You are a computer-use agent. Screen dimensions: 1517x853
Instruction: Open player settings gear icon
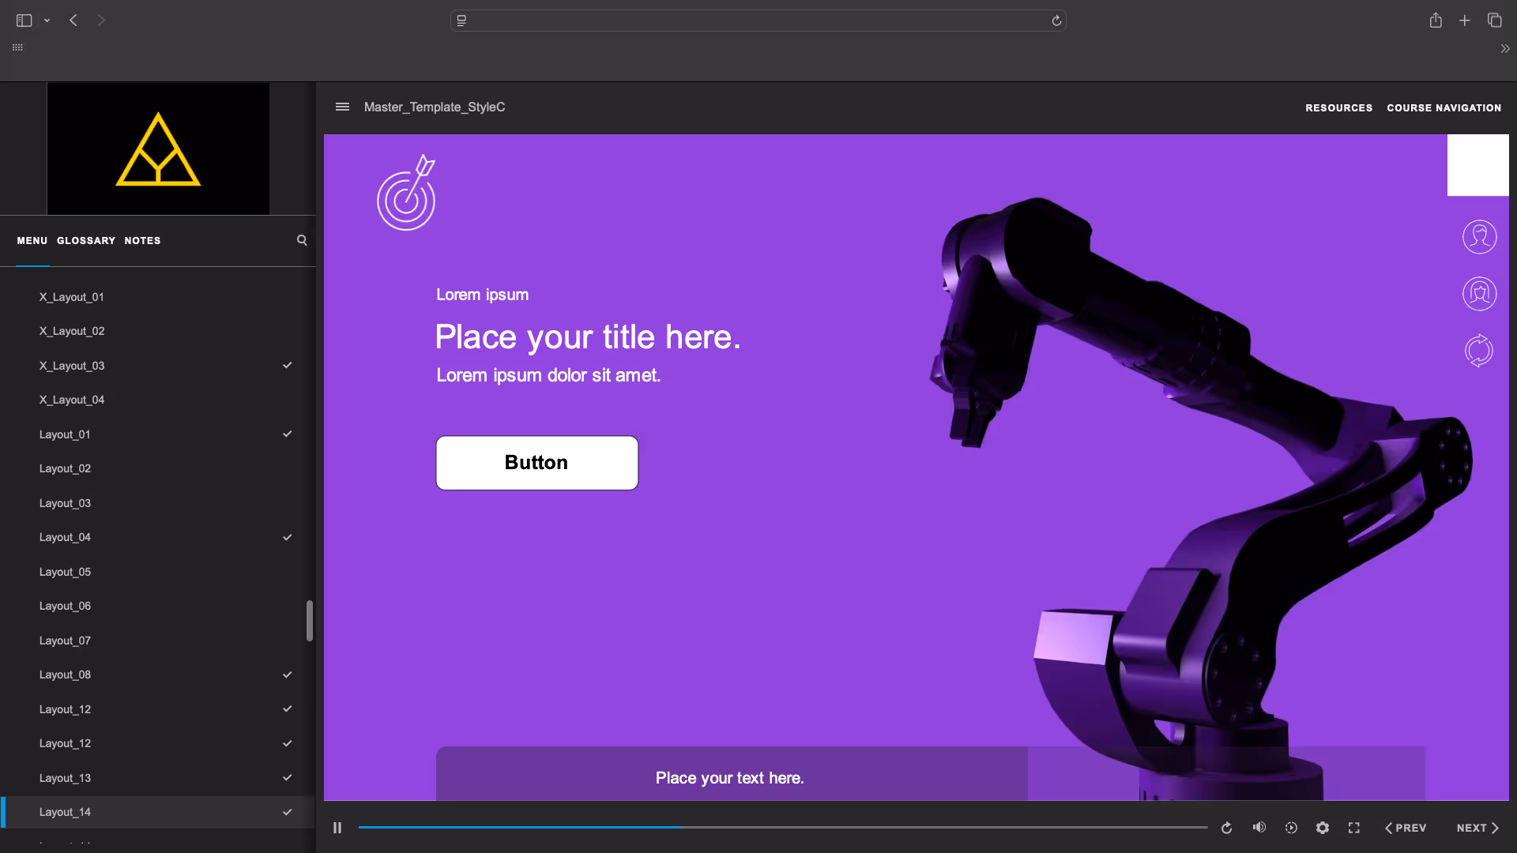click(x=1323, y=828)
